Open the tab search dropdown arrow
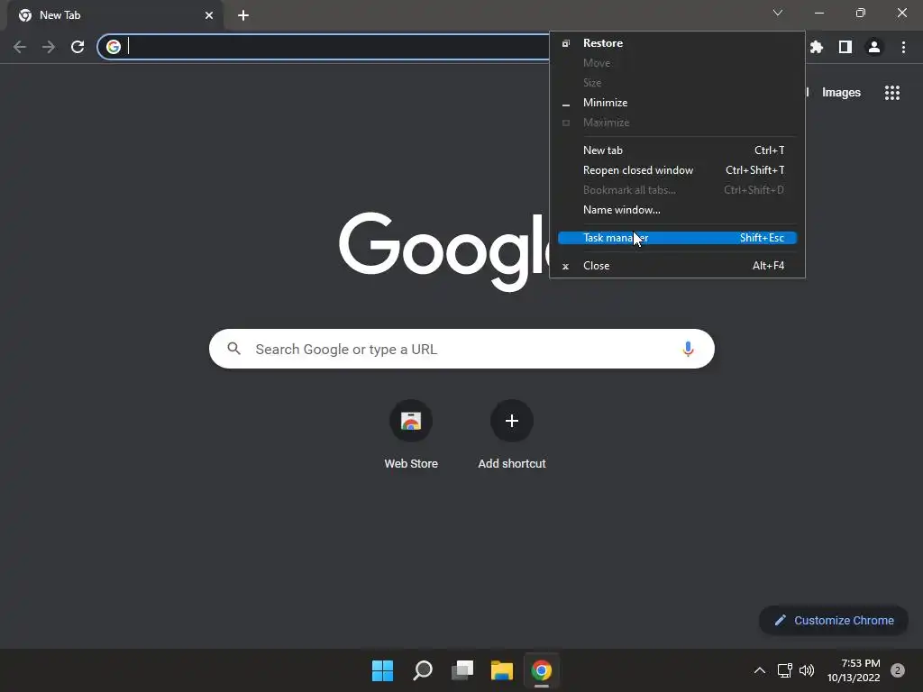The image size is (923, 692). [778, 13]
